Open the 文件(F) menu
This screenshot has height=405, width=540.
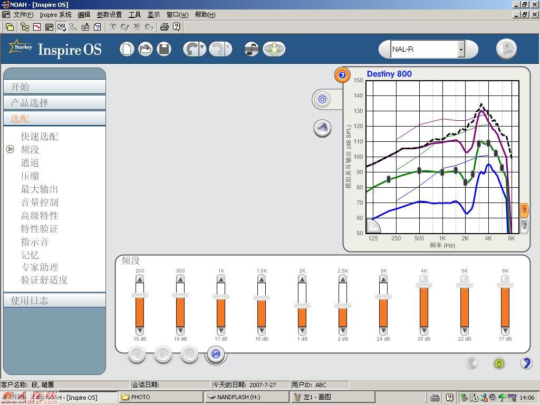pyautogui.click(x=23, y=15)
